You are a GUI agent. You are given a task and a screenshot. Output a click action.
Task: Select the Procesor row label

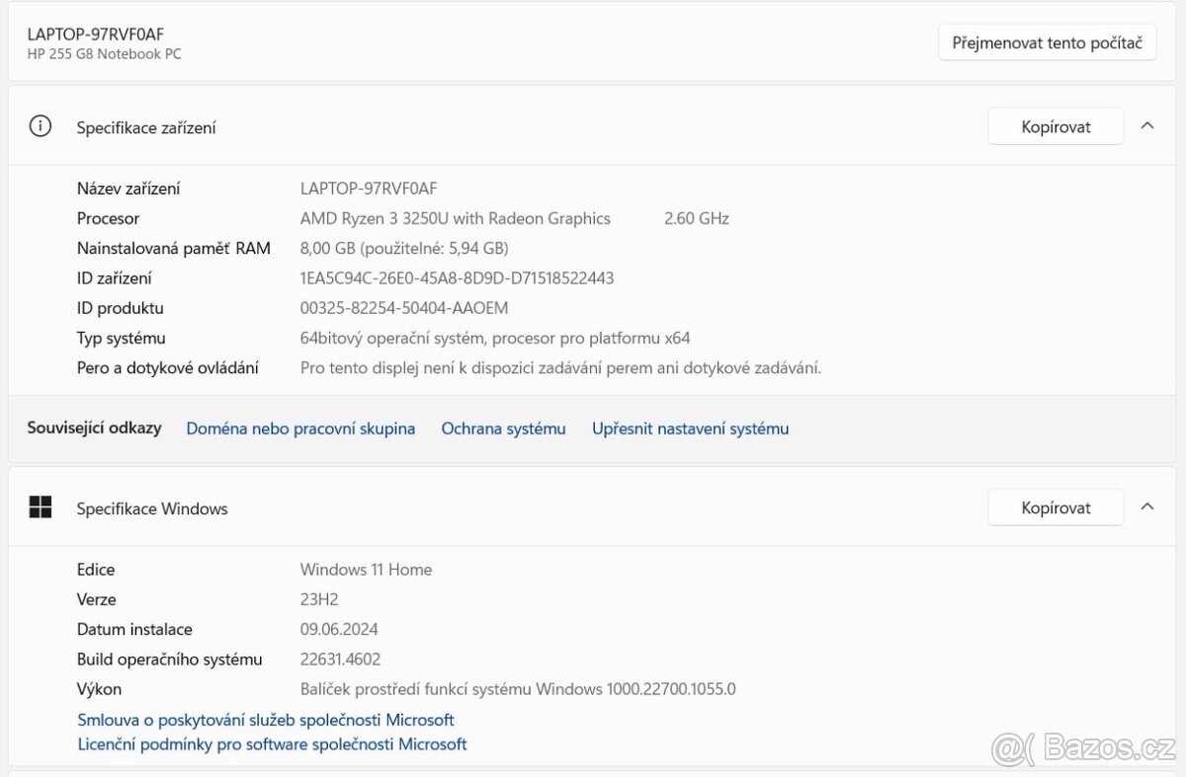pos(108,218)
